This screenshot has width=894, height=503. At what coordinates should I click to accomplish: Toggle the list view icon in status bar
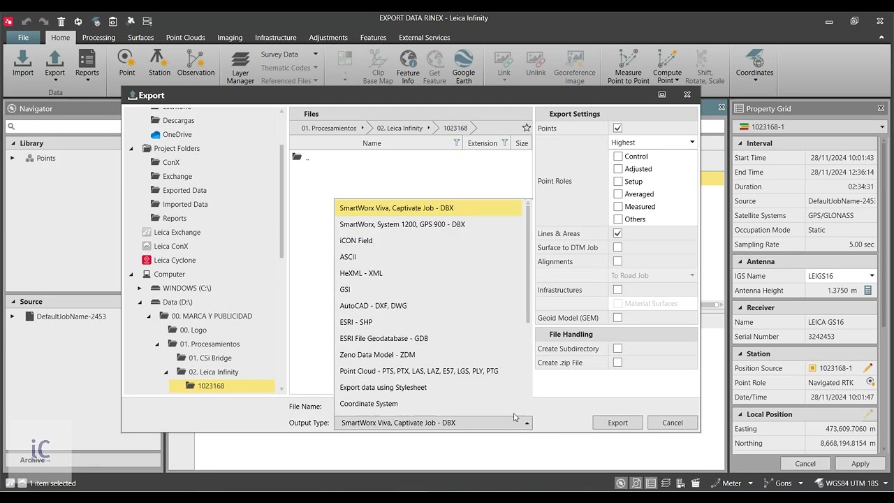pos(651,483)
